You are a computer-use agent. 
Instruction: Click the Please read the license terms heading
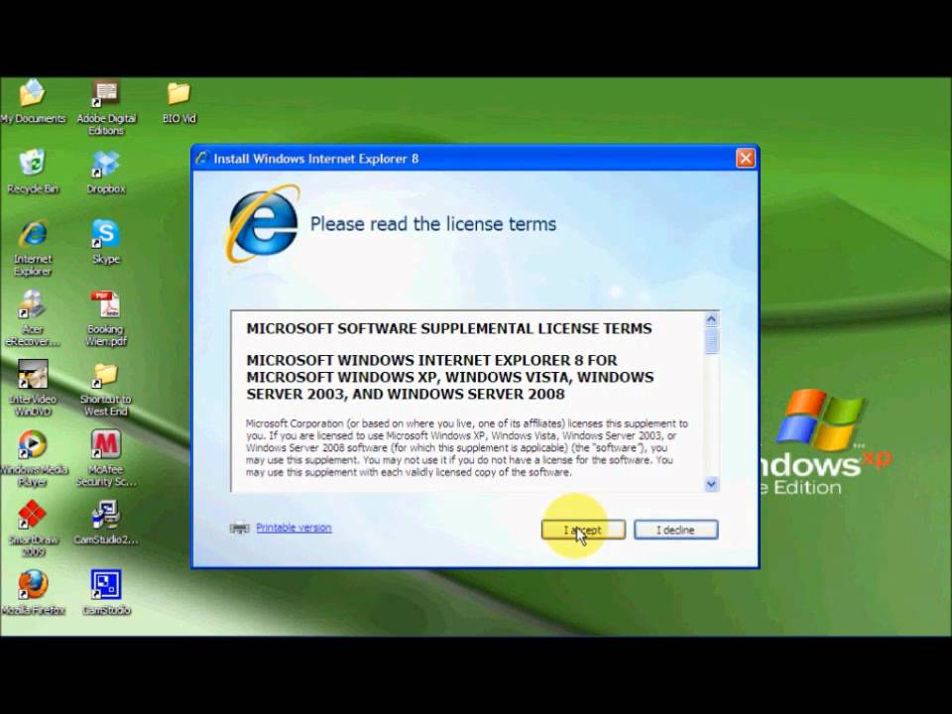pyautogui.click(x=433, y=224)
